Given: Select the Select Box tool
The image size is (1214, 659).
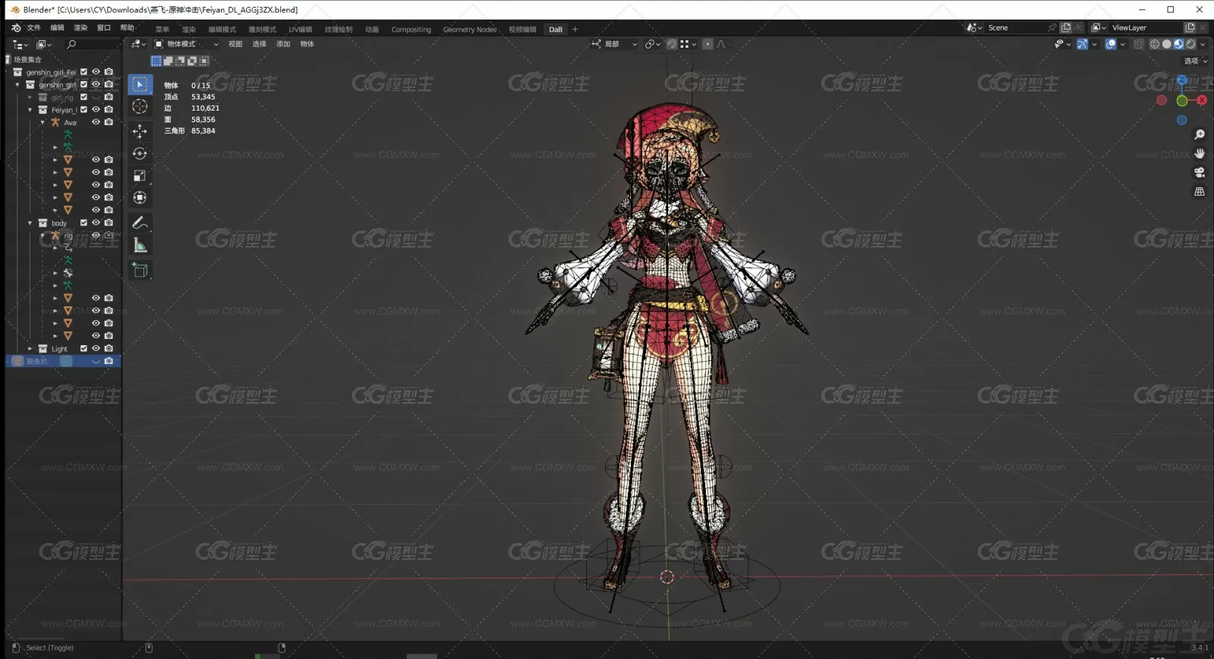Looking at the screenshot, I should point(140,85).
